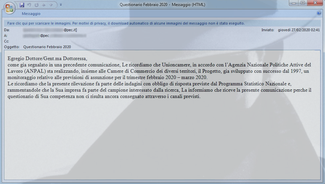
Task: Open the Messaggio ribbon tab
Action: pyautogui.click(x=31, y=14)
